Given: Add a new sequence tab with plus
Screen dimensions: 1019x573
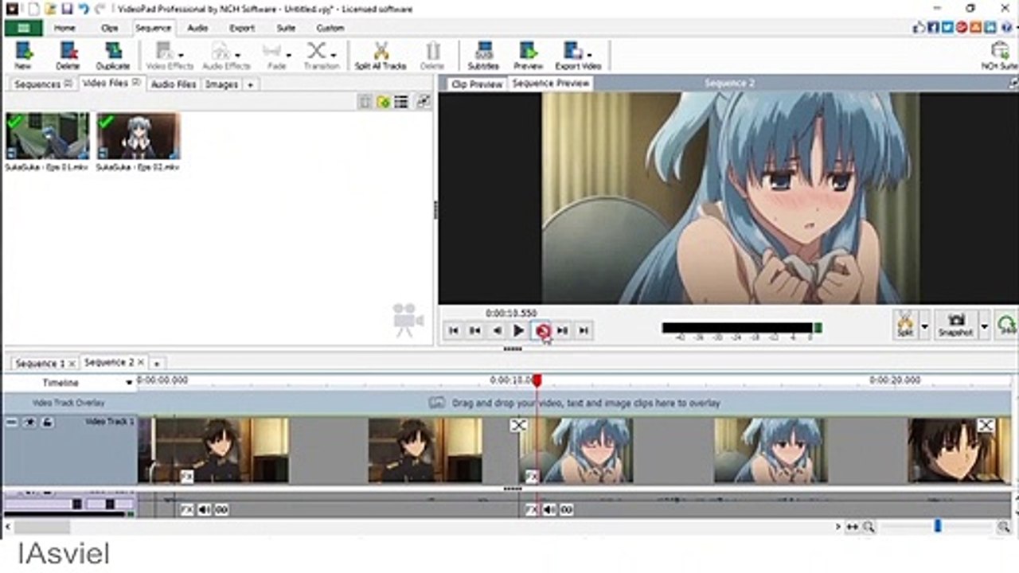Looking at the screenshot, I should pyautogui.click(x=157, y=363).
